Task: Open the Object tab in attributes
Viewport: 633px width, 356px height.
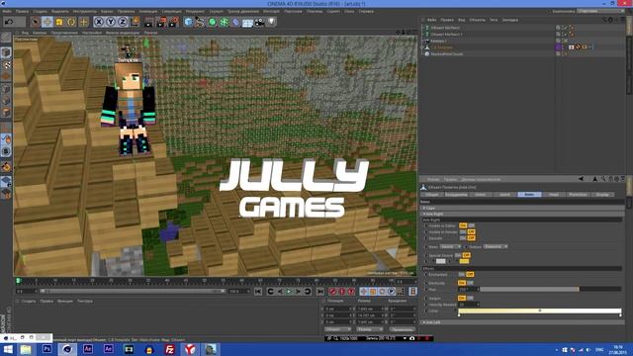Action: click(431, 195)
